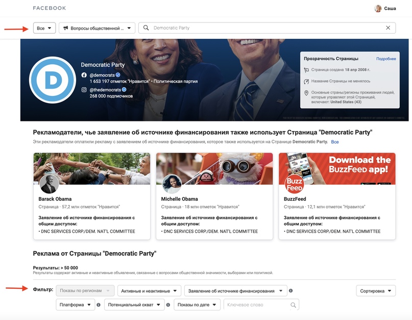Image resolution: width=412 pixels, height=320 pixels.
Task: Click the 'Barack Obama' card title
Action: click(55, 199)
